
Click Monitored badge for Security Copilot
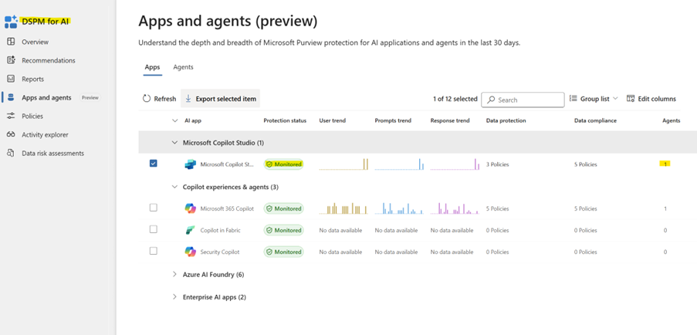coord(283,252)
